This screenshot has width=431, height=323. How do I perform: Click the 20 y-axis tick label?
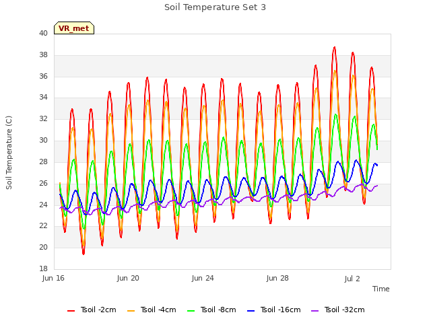point(43,247)
